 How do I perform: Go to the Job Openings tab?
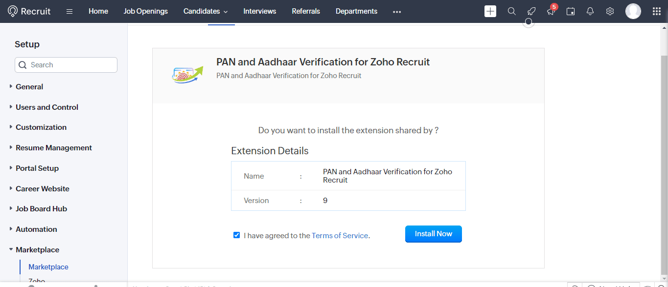[145, 11]
